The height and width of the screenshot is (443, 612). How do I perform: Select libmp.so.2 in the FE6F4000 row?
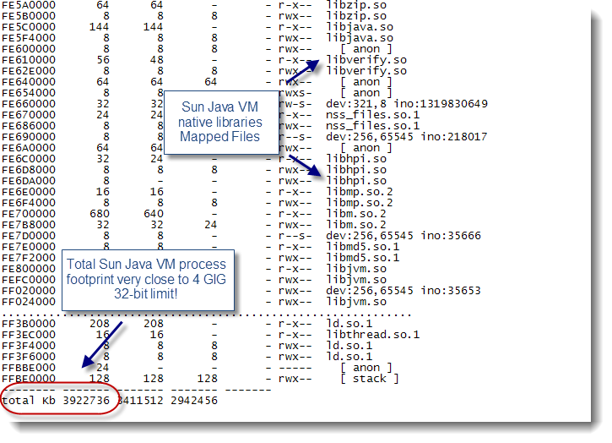pos(360,203)
